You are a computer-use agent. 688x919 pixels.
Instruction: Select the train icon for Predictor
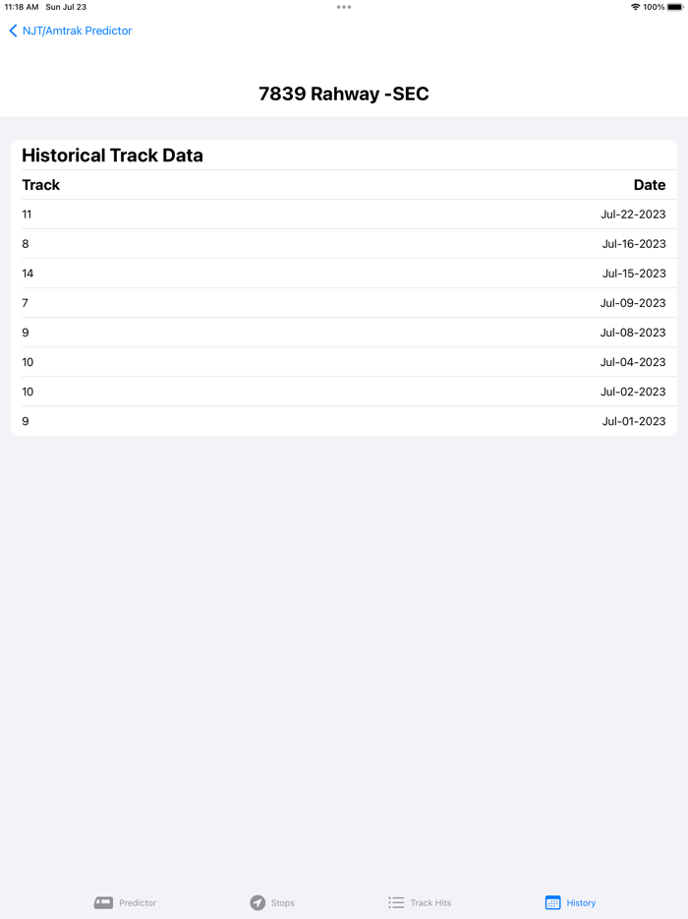coord(105,901)
